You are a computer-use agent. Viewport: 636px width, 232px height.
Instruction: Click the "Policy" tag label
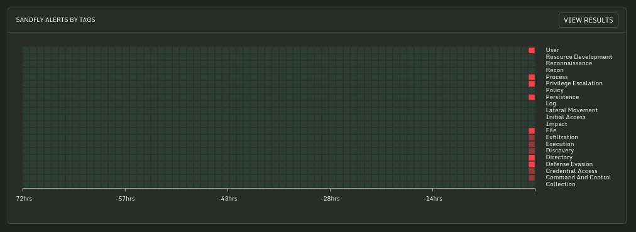(554, 90)
